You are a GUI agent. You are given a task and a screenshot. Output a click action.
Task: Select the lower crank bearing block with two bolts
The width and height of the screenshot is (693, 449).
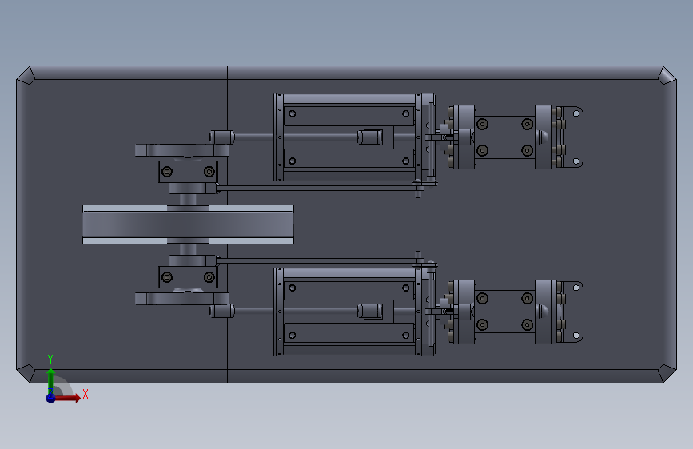coord(188,277)
